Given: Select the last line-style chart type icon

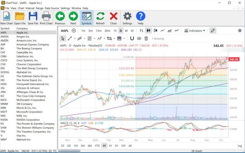Looking at the screenshot, I should 176,31.
